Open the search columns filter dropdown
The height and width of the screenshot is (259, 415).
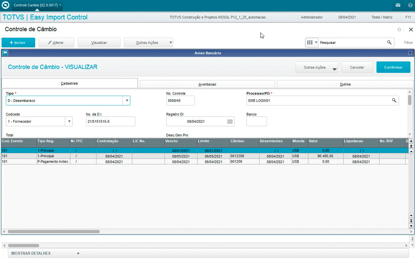tap(312, 43)
